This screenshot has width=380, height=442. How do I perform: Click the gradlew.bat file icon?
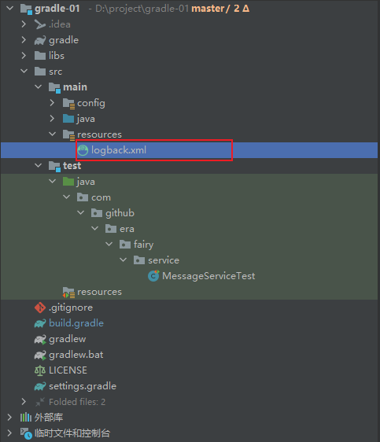click(x=40, y=355)
